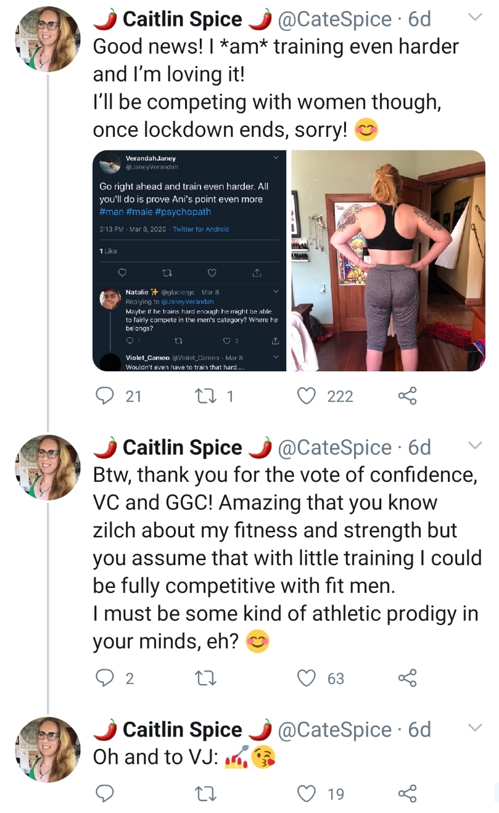
Task: Expand the second tweet's dropdown chevron
Action: point(474,446)
